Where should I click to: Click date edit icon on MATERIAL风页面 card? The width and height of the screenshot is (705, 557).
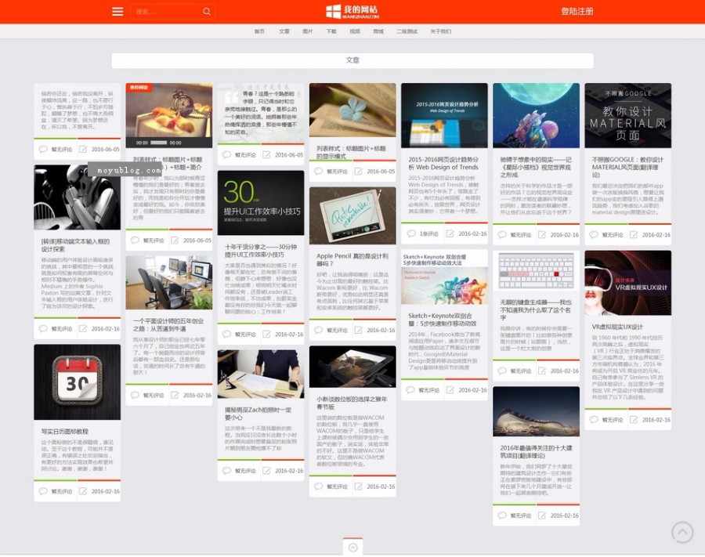click(x=634, y=235)
